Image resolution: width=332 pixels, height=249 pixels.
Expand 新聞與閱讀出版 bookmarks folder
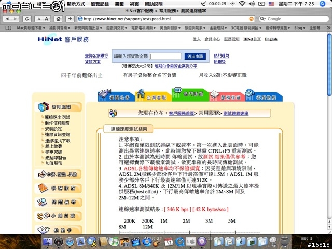pyautogui.click(x=88, y=28)
